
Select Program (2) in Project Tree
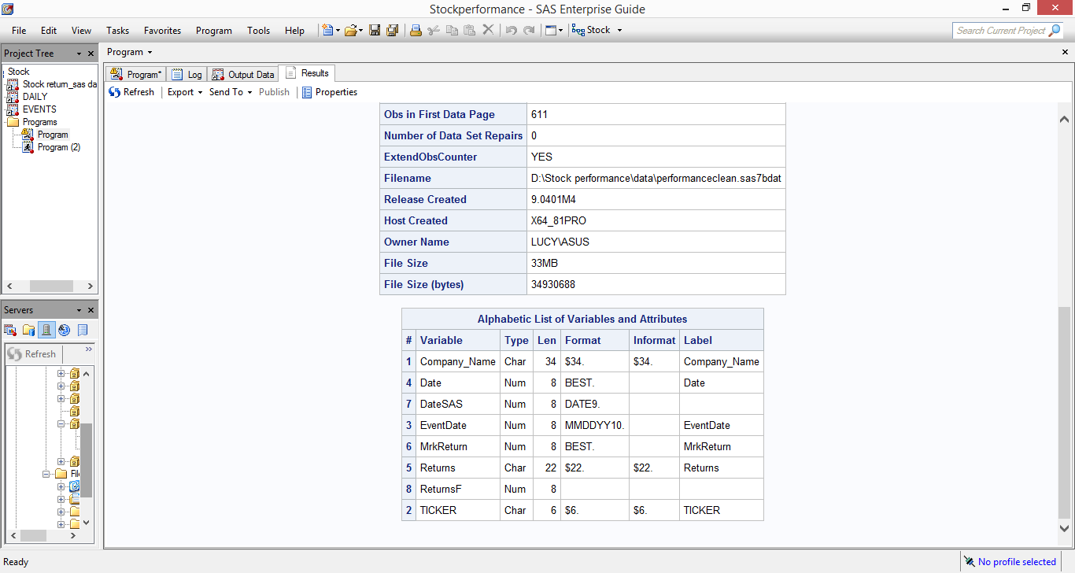tap(58, 147)
